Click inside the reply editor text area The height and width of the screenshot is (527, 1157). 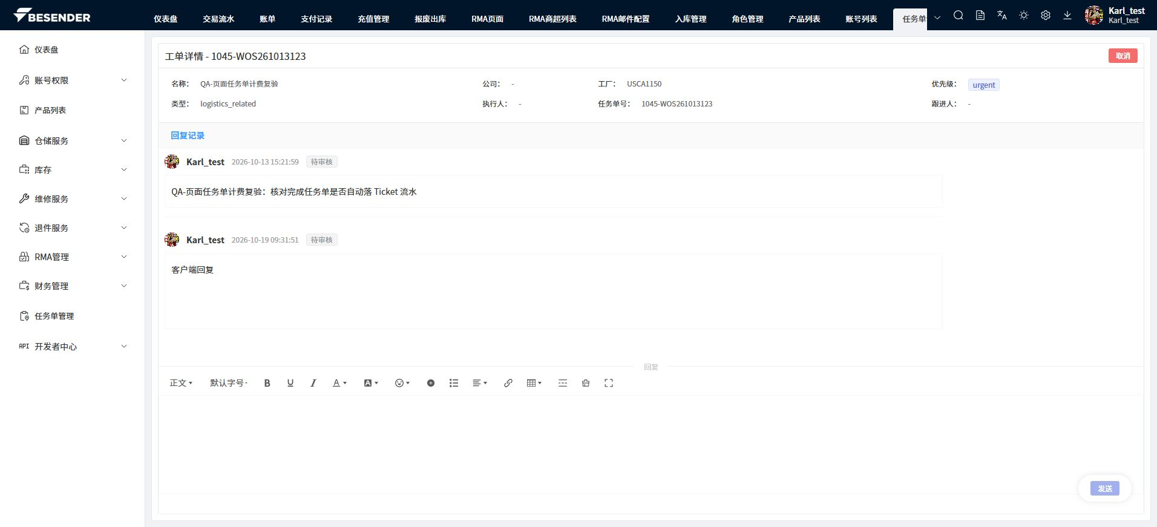[x=651, y=445]
